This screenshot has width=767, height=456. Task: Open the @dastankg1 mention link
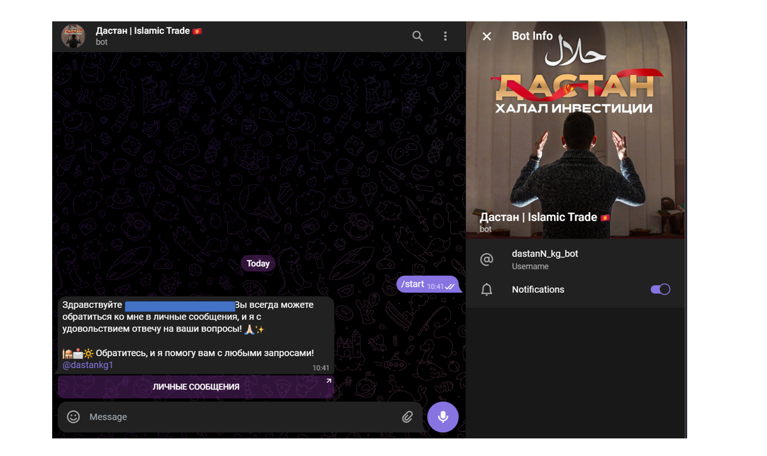88,365
